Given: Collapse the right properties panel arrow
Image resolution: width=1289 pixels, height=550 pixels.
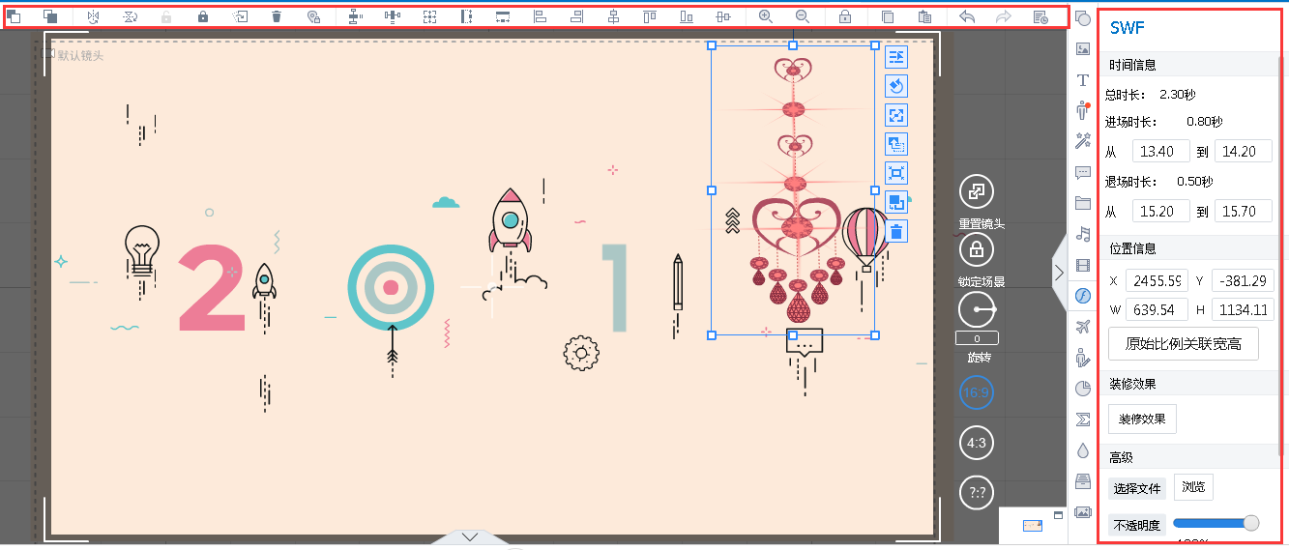Looking at the screenshot, I should click(x=1059, y=272).
